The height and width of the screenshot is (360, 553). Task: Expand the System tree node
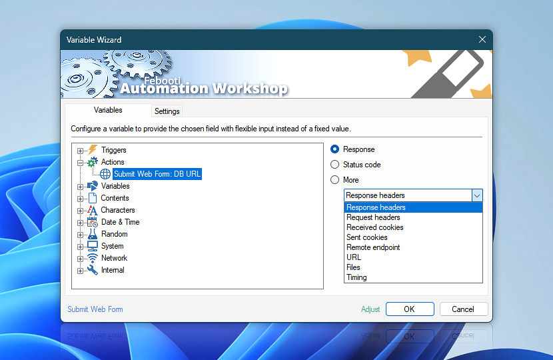tap(80, 247)
